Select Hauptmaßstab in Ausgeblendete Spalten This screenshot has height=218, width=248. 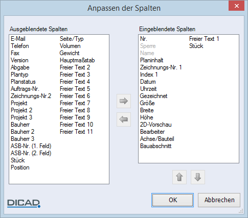77,60
